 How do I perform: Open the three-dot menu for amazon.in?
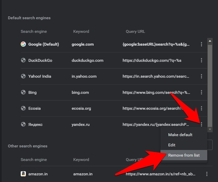207,174
